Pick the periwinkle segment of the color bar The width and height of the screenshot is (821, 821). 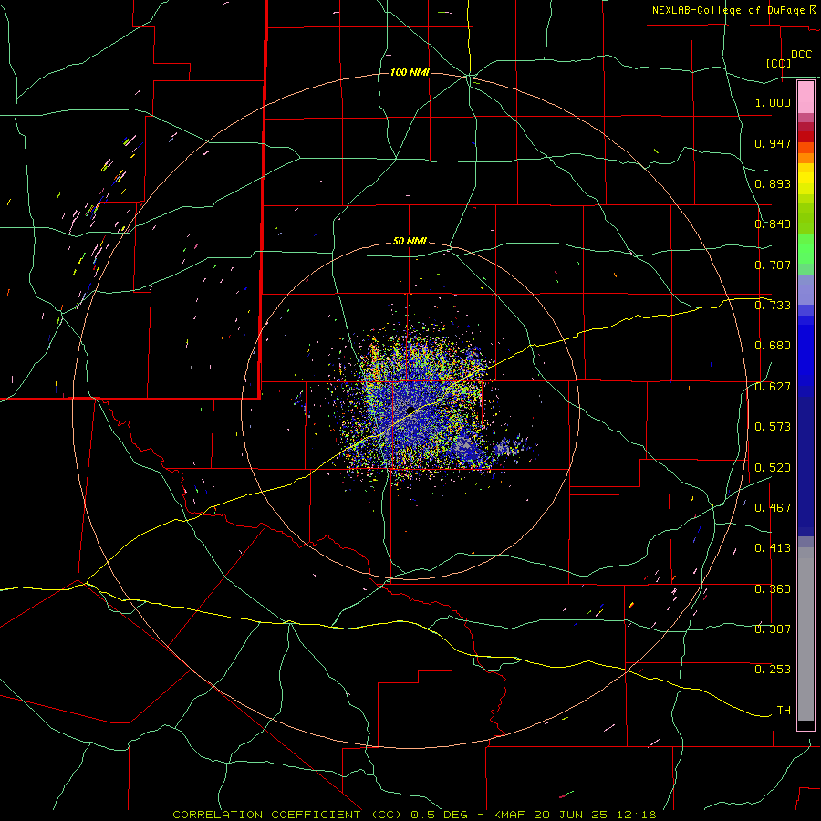click(805, 289)
